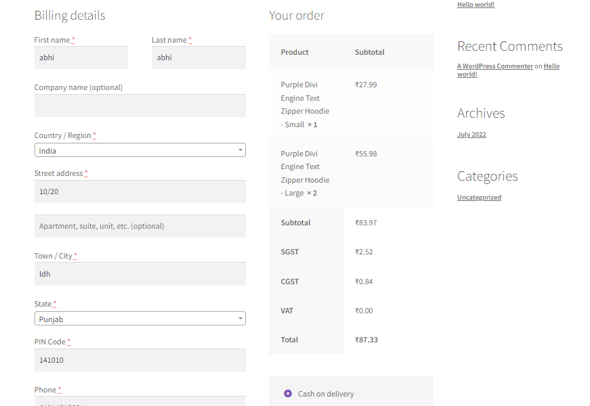Click the Recent Comments heading
The width and height of the screenshot is (590, 406).
[x=510, y=46]
